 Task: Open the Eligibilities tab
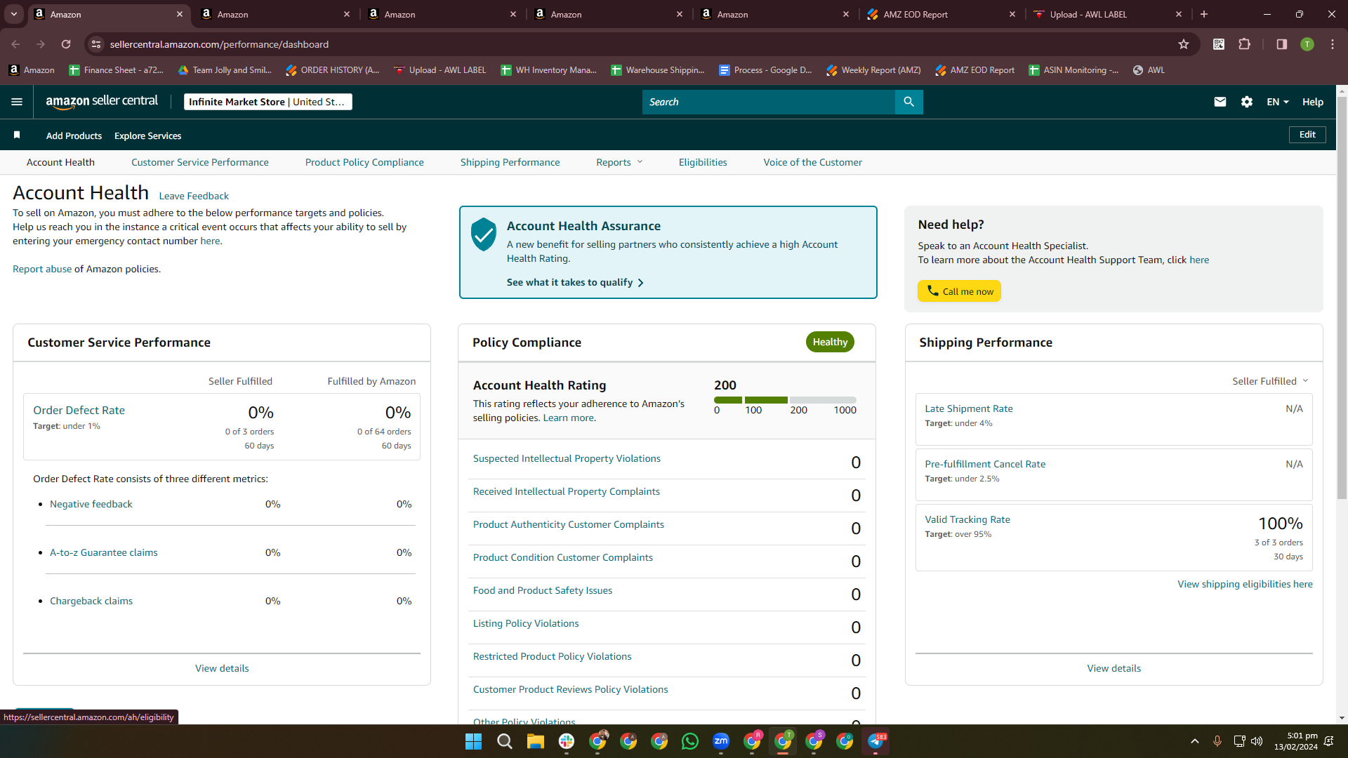tap(703, 162)
